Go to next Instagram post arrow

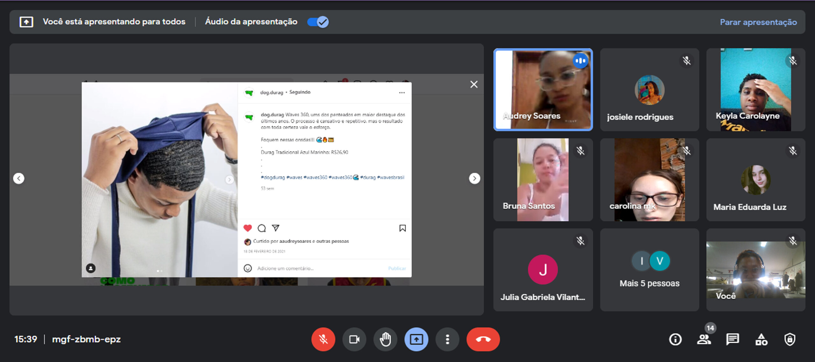474,178
